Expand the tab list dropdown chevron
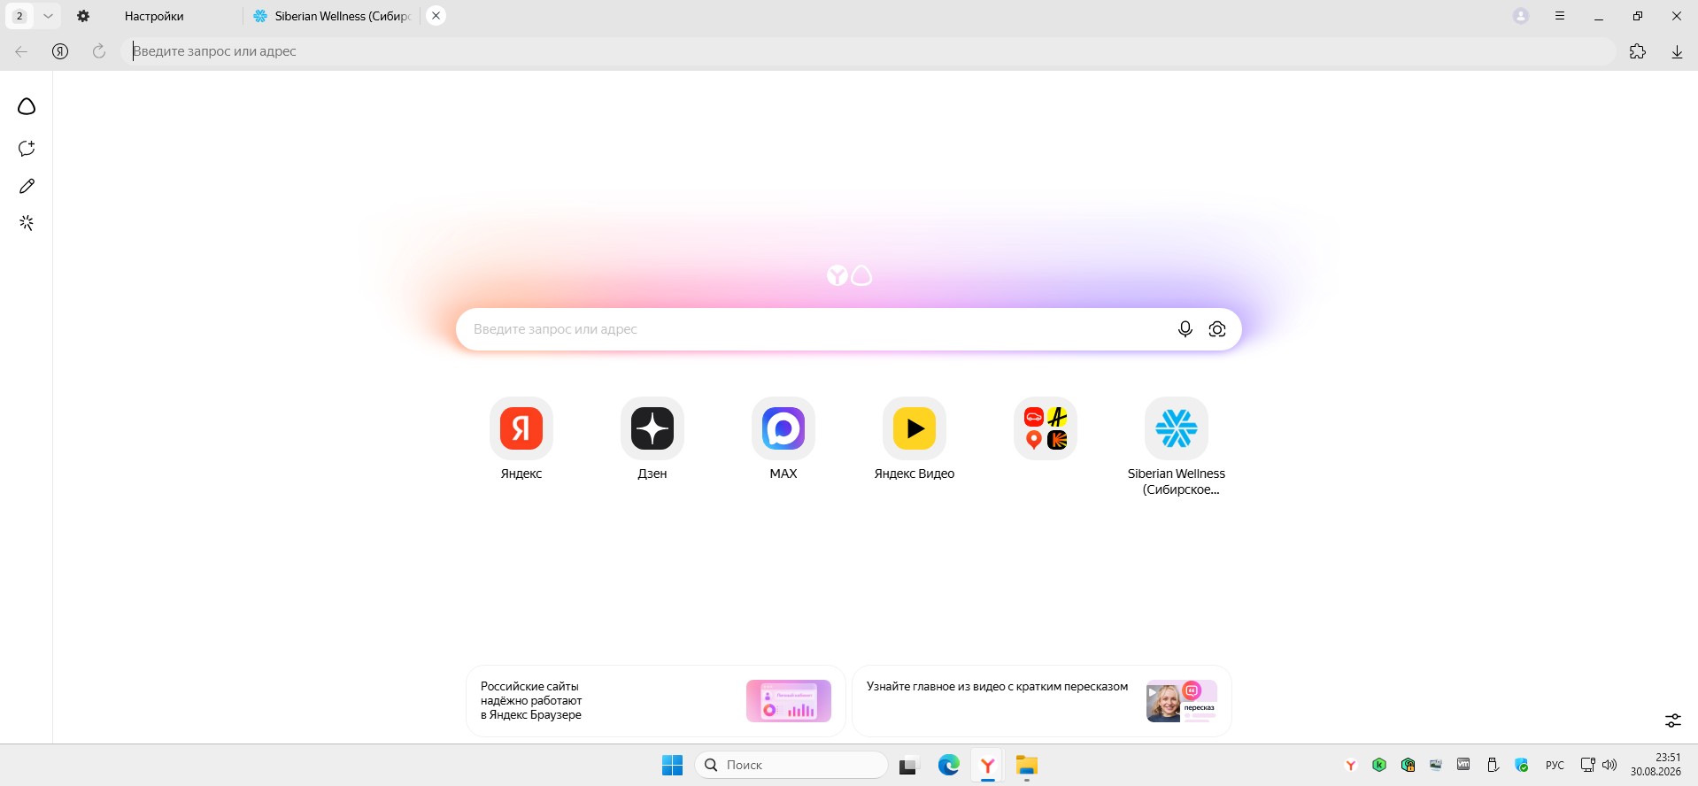1698x786 pixels. coord(48,16)
